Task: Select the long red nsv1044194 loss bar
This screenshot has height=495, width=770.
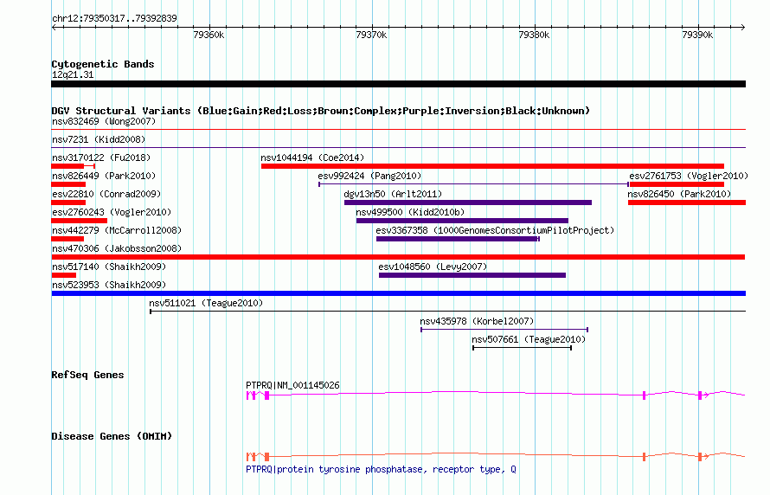Action: (492, 166)
